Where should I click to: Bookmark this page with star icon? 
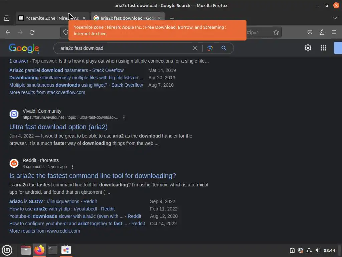(x=276, y=32)
